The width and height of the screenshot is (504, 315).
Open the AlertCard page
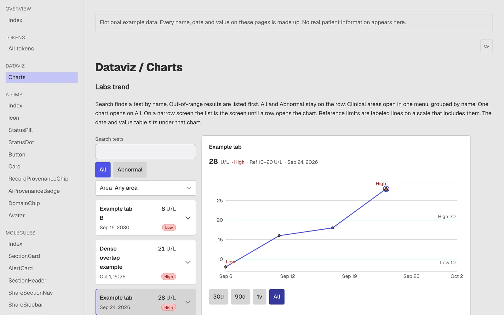click(20, 268)
